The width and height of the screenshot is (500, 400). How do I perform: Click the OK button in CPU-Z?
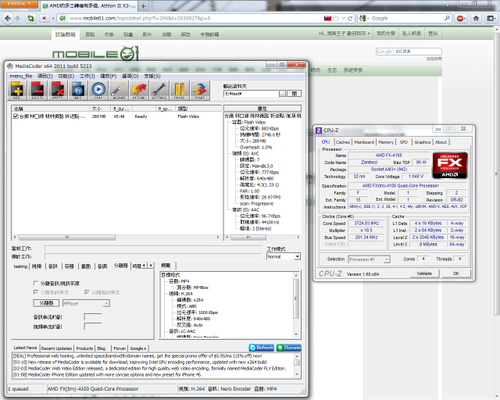coord(455,273)
